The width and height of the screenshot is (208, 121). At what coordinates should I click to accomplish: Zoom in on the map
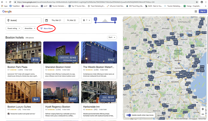(x=203, y=109)
